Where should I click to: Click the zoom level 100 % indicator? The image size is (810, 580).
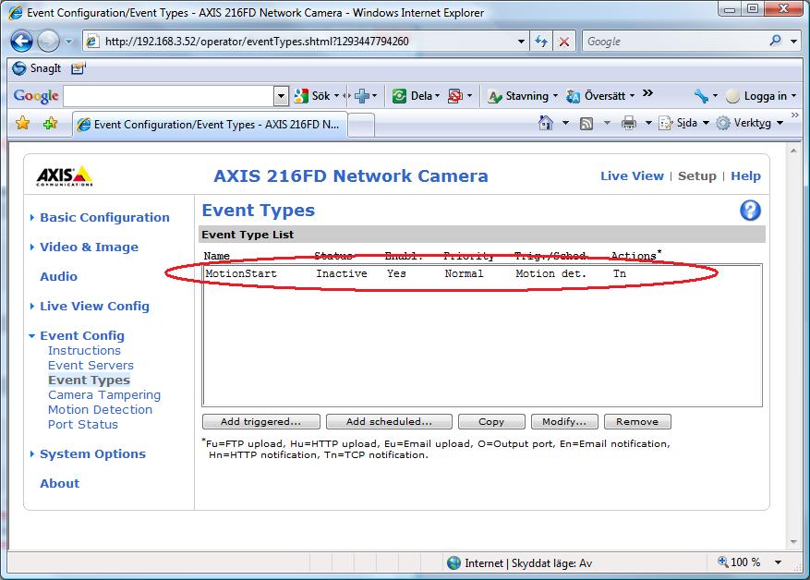pyautogui.click(x=739, y=562)
